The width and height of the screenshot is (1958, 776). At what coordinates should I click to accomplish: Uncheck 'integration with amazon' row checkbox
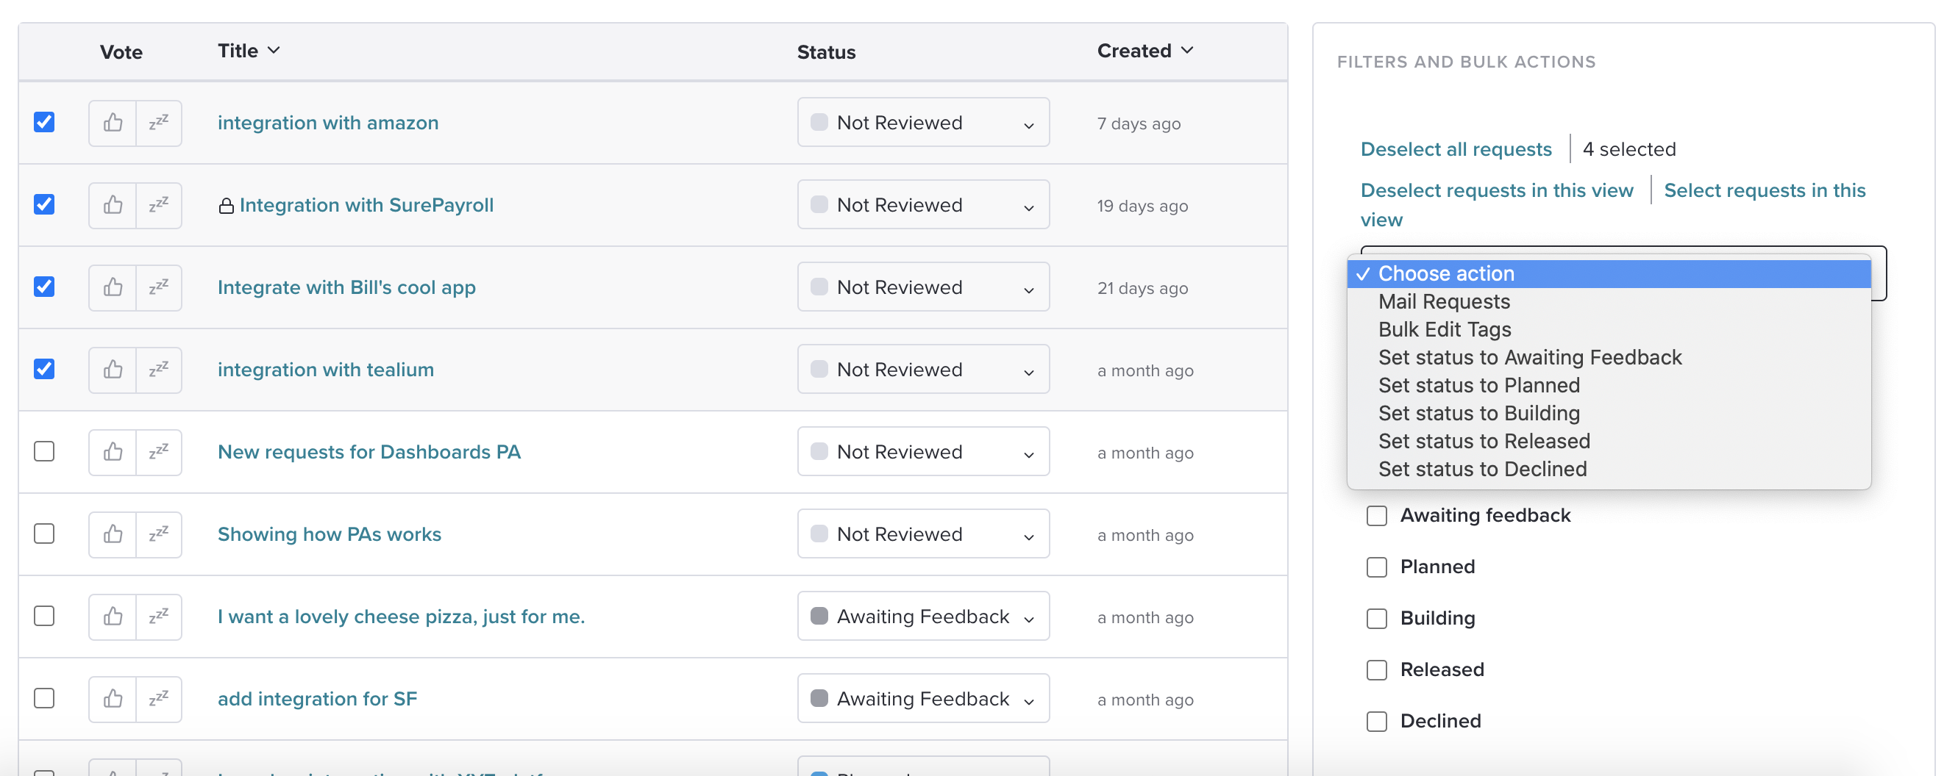click(44, 122)
